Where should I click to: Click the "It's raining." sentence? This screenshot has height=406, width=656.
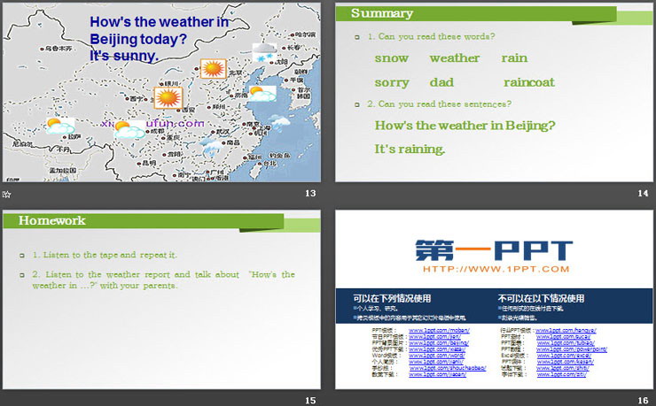[x=410, y=149]
